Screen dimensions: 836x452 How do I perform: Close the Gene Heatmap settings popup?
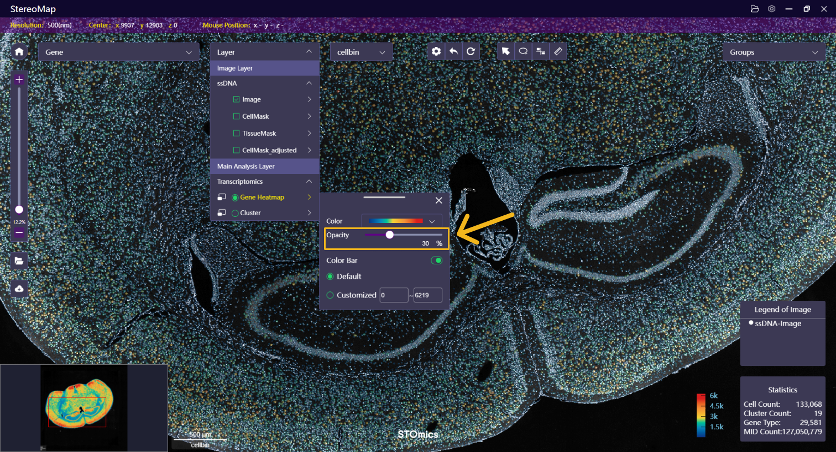pyautogui.click(x=438, y=201)
